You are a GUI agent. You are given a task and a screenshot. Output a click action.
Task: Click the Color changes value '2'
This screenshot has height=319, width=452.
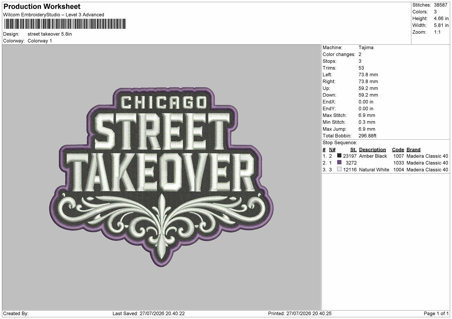pyautogui.click(x=360, y=54)
